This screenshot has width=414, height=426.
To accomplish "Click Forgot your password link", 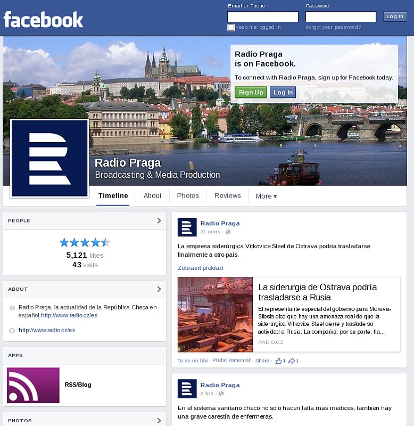I will click(x=333, y=27).
